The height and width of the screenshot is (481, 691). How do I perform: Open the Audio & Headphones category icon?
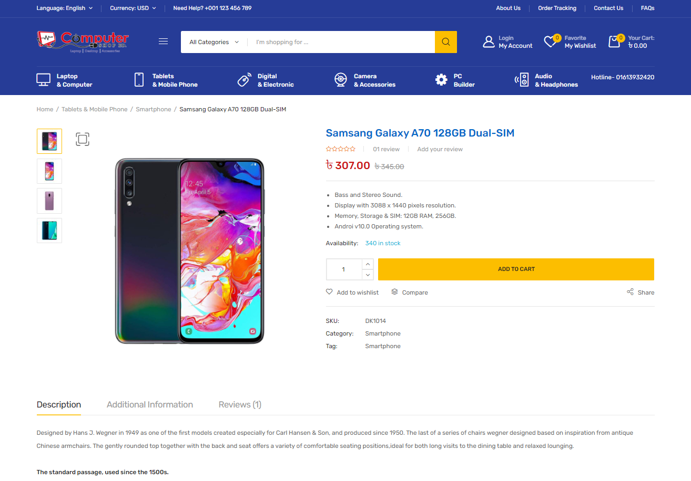521,79
